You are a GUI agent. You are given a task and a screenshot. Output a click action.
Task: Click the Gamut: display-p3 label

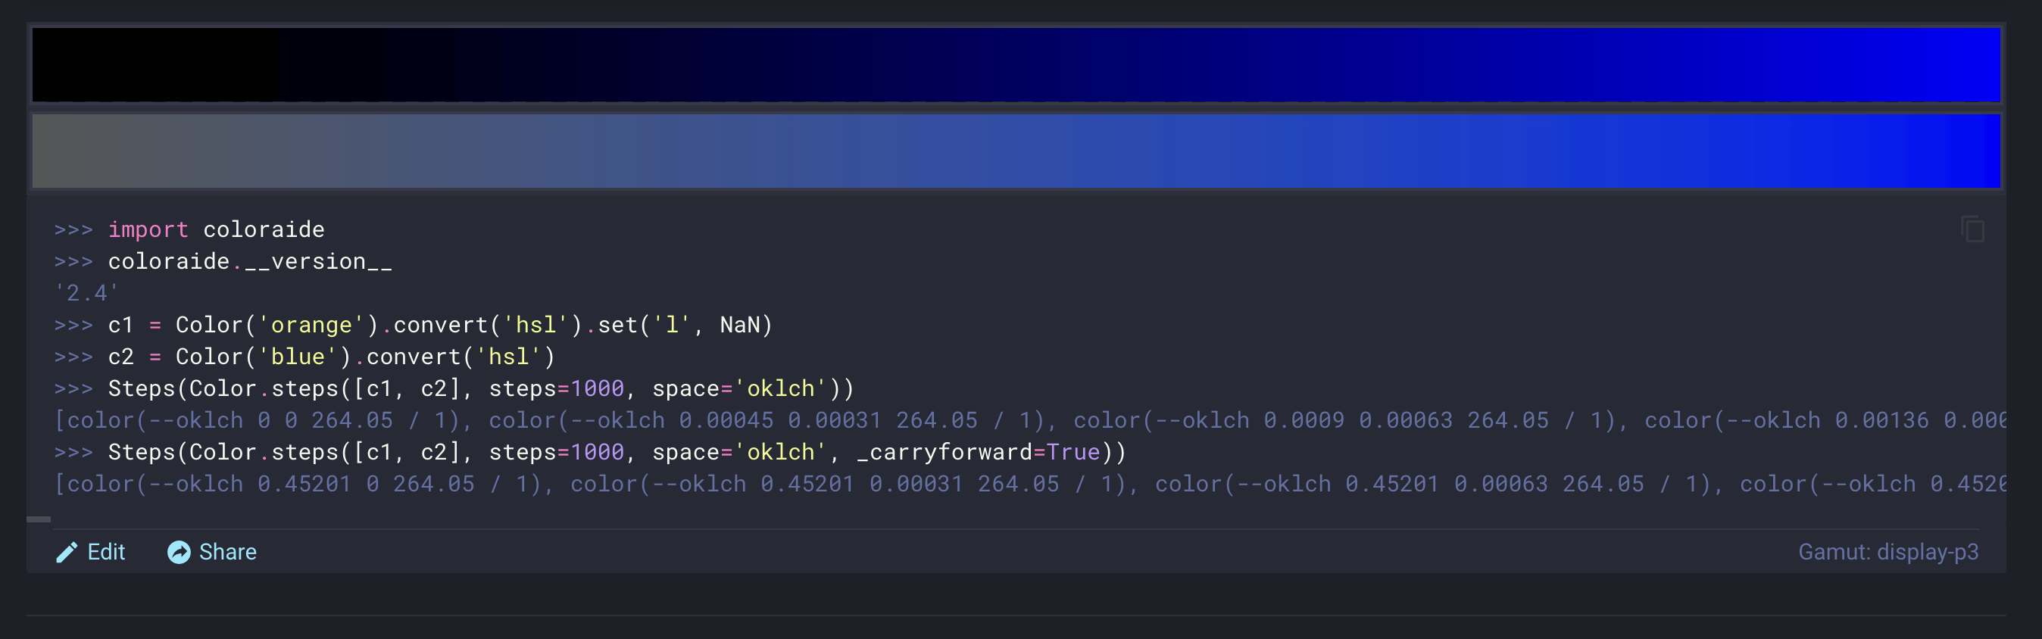pos(1890,551)
